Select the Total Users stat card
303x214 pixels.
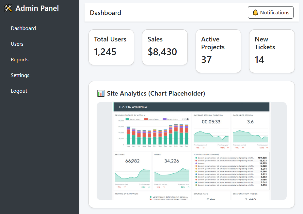tap(111, 47)
